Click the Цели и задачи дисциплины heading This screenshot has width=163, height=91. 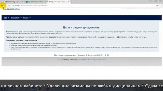81,28
